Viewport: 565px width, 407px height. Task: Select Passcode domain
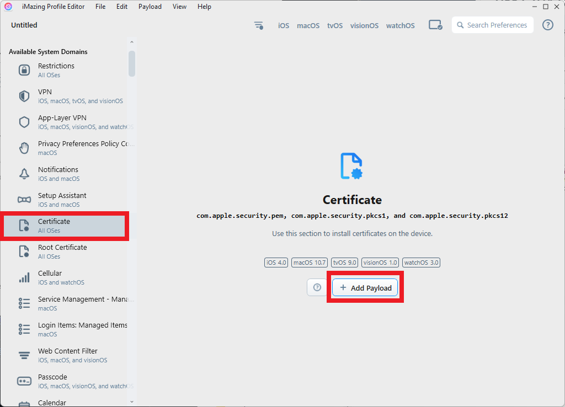tap(64, 381)
